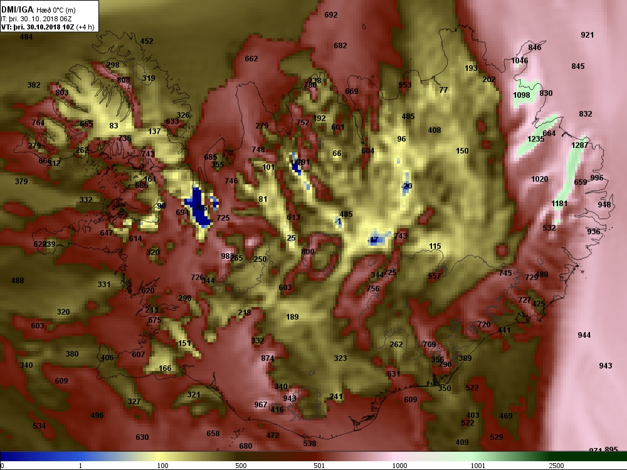Select the '682' height value
Viewport: 627px width, 470px height.
coord(340,46)
